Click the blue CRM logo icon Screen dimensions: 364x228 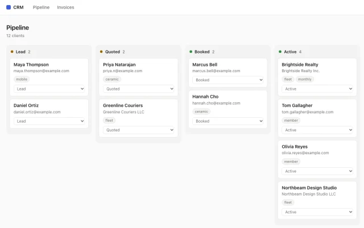coord(9,7)
